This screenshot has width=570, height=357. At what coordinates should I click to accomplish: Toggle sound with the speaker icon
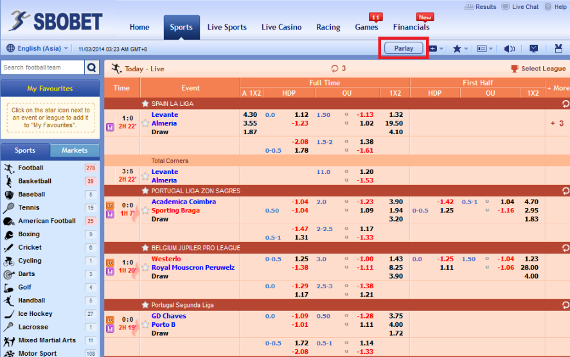tap(510, 49)
